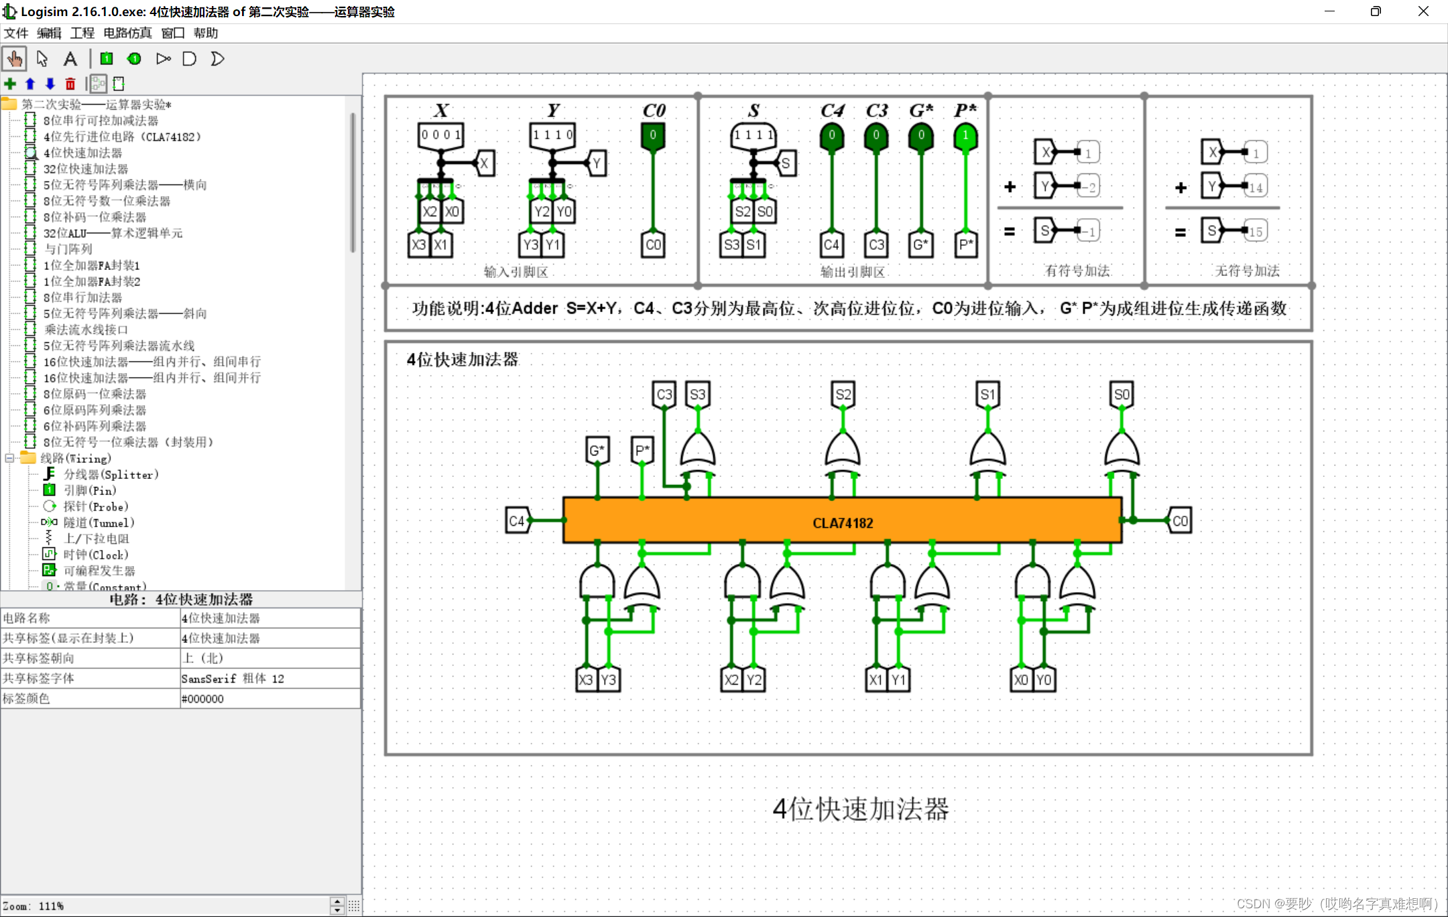1448x917 pixels.
Task: Choose the NOT gate tool
Action: coord(163,59)
